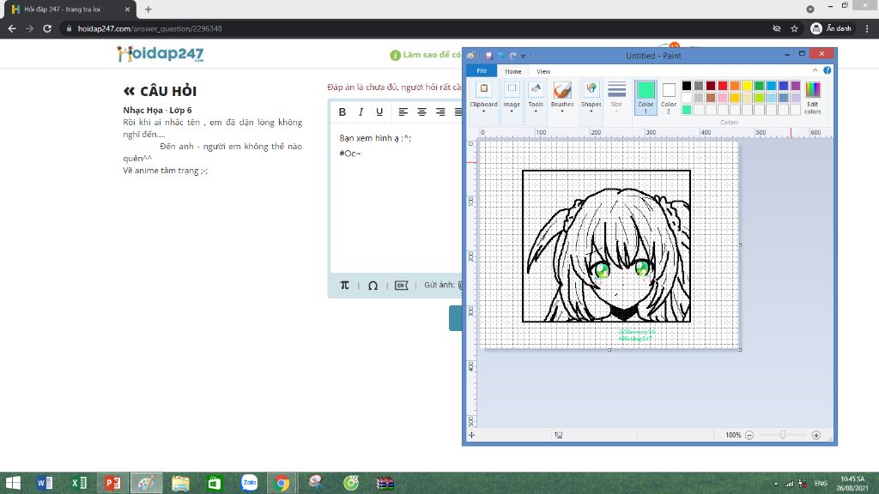The height and width of the screenshot is (494, 879).
Task: Open the Brushes dropdown in Paint
Action: pyautogui.click(x=561, y=98)
